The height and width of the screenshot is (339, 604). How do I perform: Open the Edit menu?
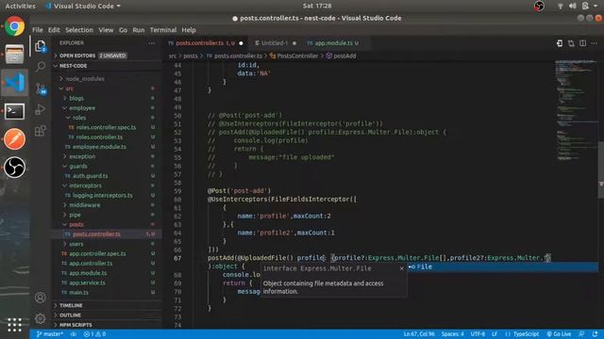pyautogui.click(x=54, y=30)
